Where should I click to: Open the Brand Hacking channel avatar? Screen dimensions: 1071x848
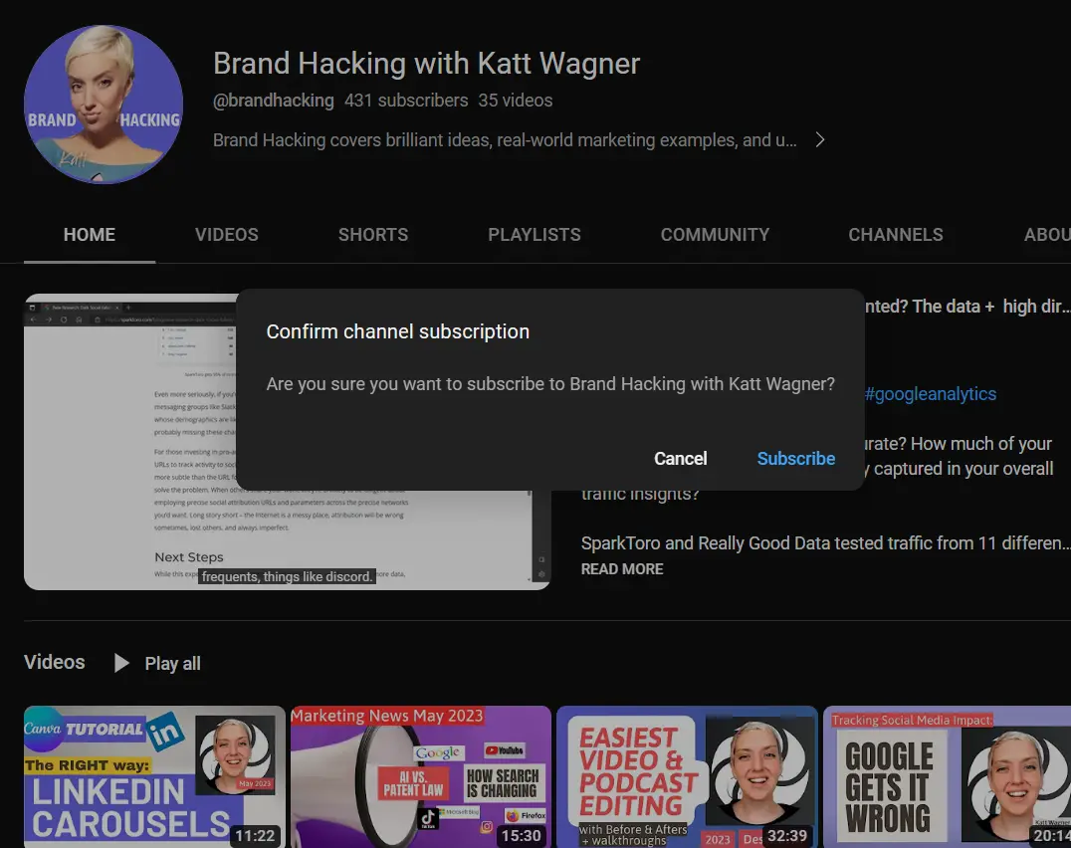coord(104,105)
